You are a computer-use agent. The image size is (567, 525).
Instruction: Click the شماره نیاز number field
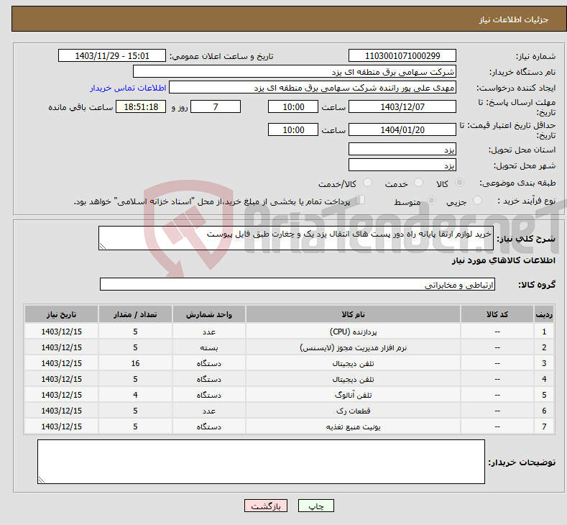click(402, 55)
